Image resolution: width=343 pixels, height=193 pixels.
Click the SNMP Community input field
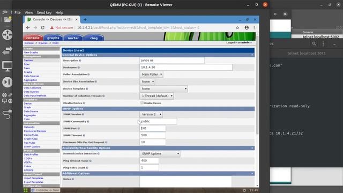pos(158,121)
